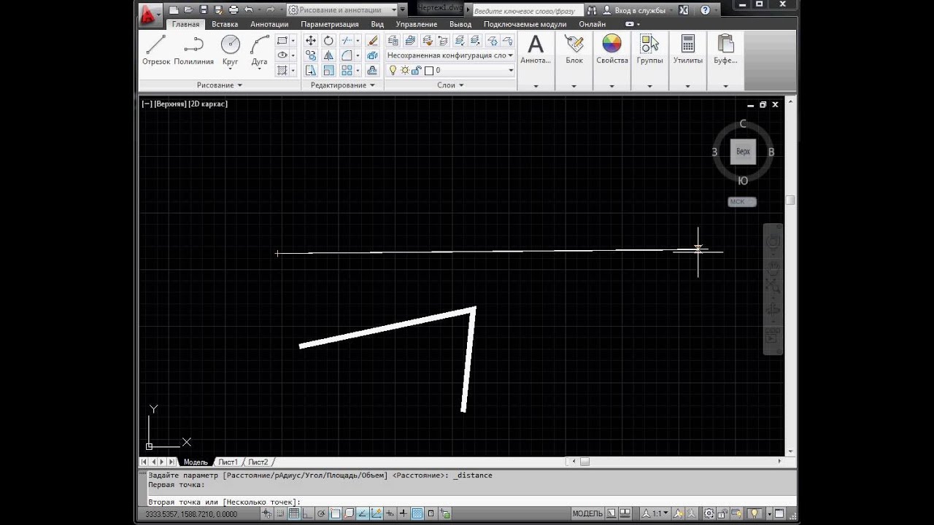Activate the Scale tool
Viewport: 934px width, 525px height.
click(328, 70)
